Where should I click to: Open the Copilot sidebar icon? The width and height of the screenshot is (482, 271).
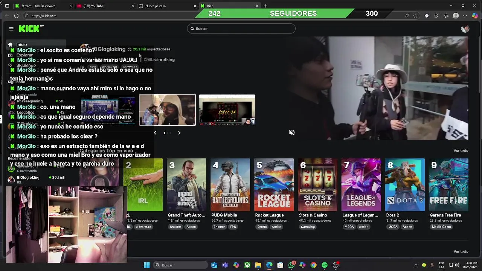click(475, 16)
